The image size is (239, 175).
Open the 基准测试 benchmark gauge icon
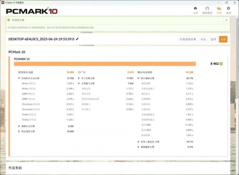click(207, 8)
